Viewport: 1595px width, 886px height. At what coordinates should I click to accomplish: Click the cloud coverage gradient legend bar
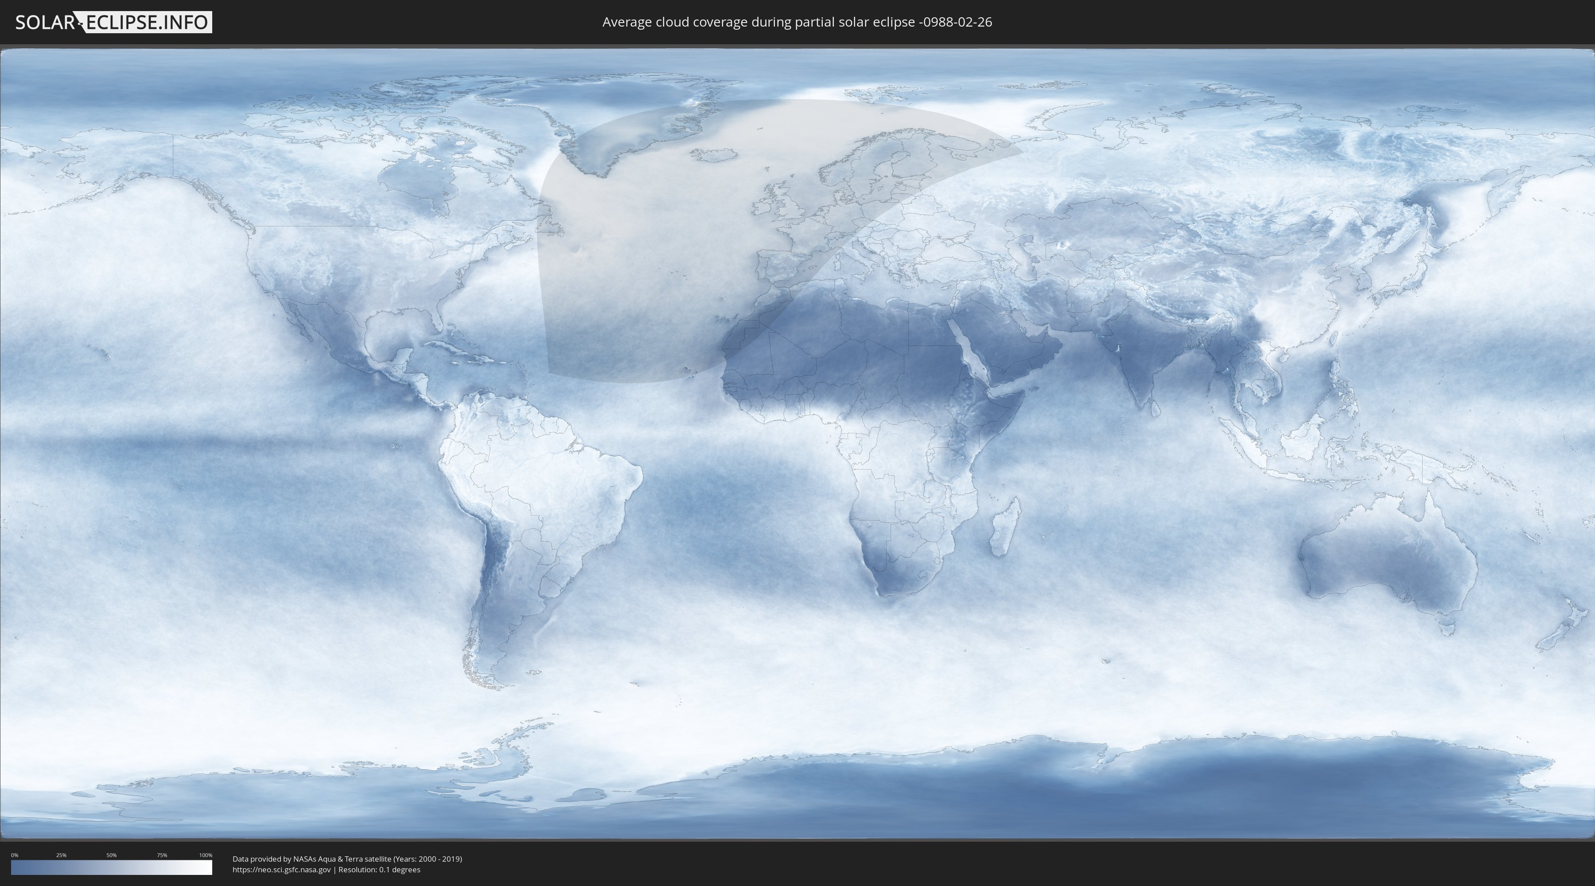click(112, 867)
